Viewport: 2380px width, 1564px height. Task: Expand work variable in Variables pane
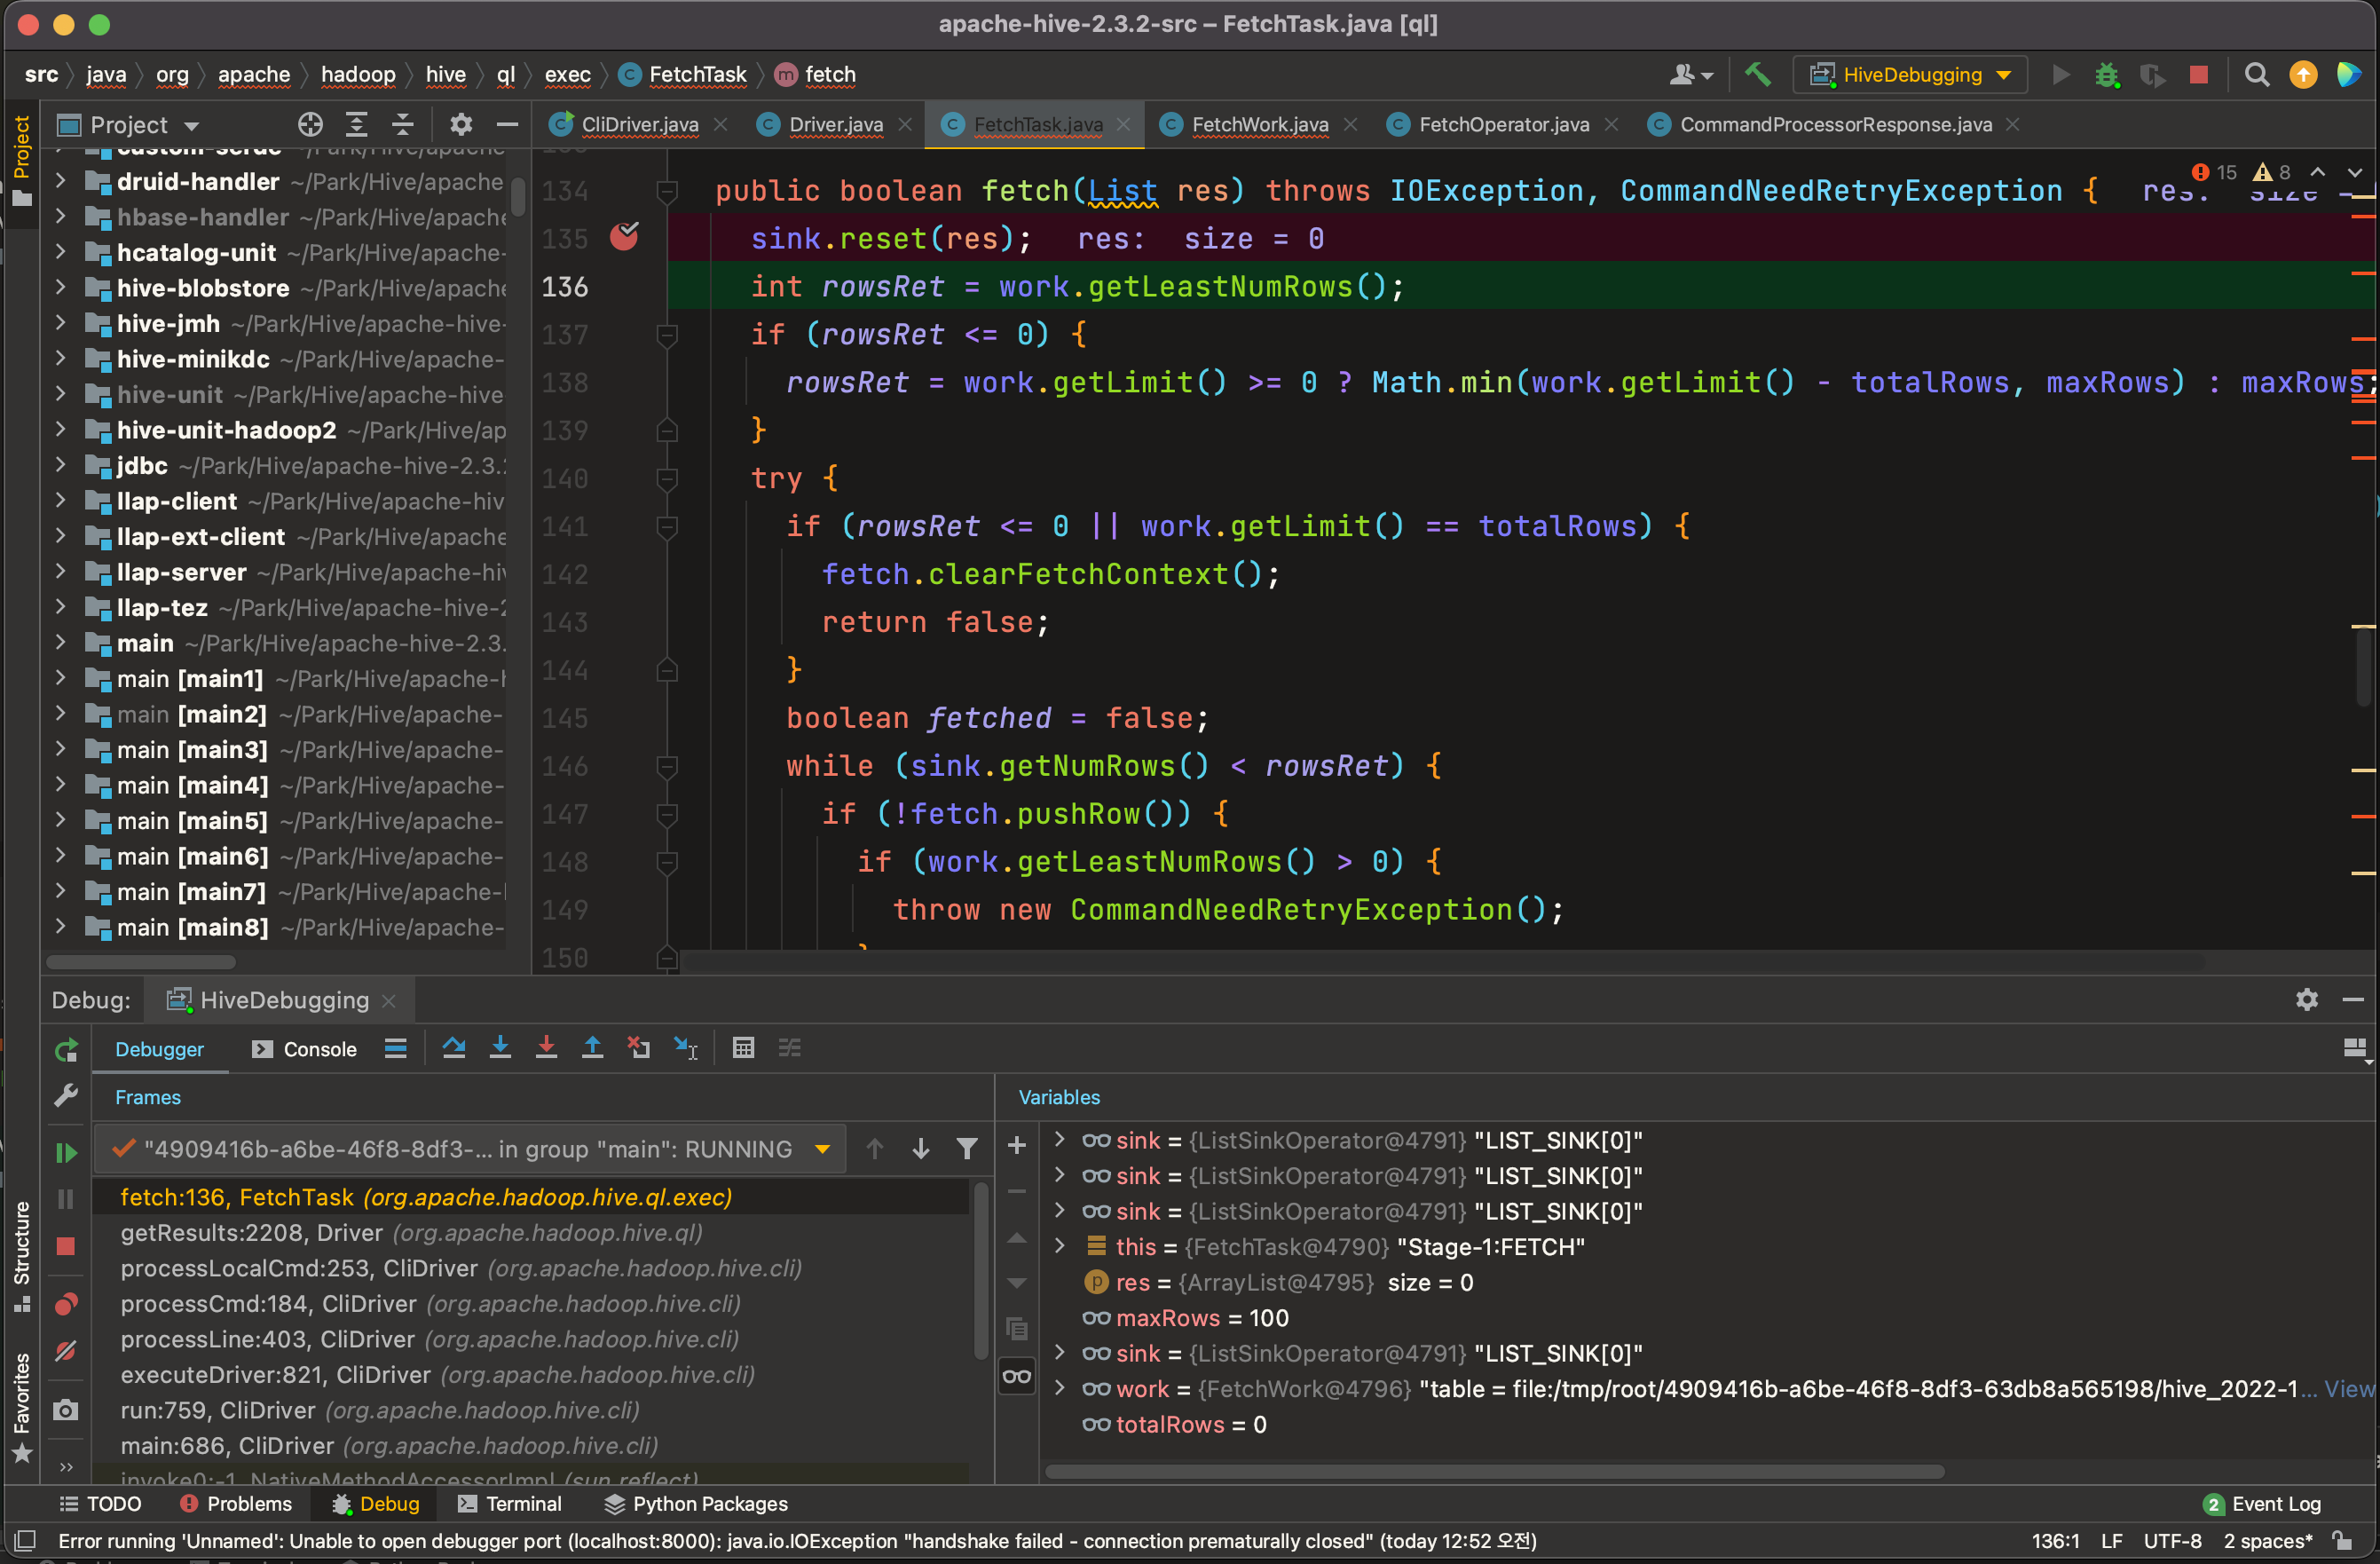[1060, 1389]
